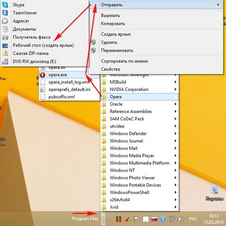Open the SAM CoDeC Pack folder
The width and height of the screenshot is (226, 226).
[x=139, y=119]
